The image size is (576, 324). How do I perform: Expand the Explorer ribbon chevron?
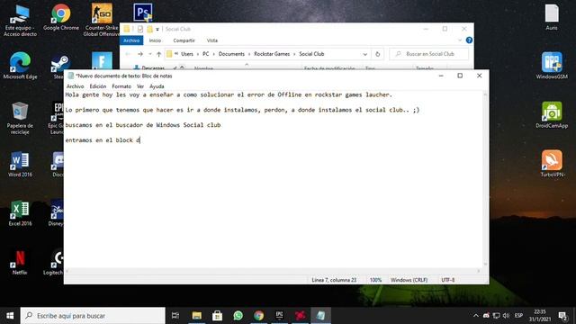point(460,40)
